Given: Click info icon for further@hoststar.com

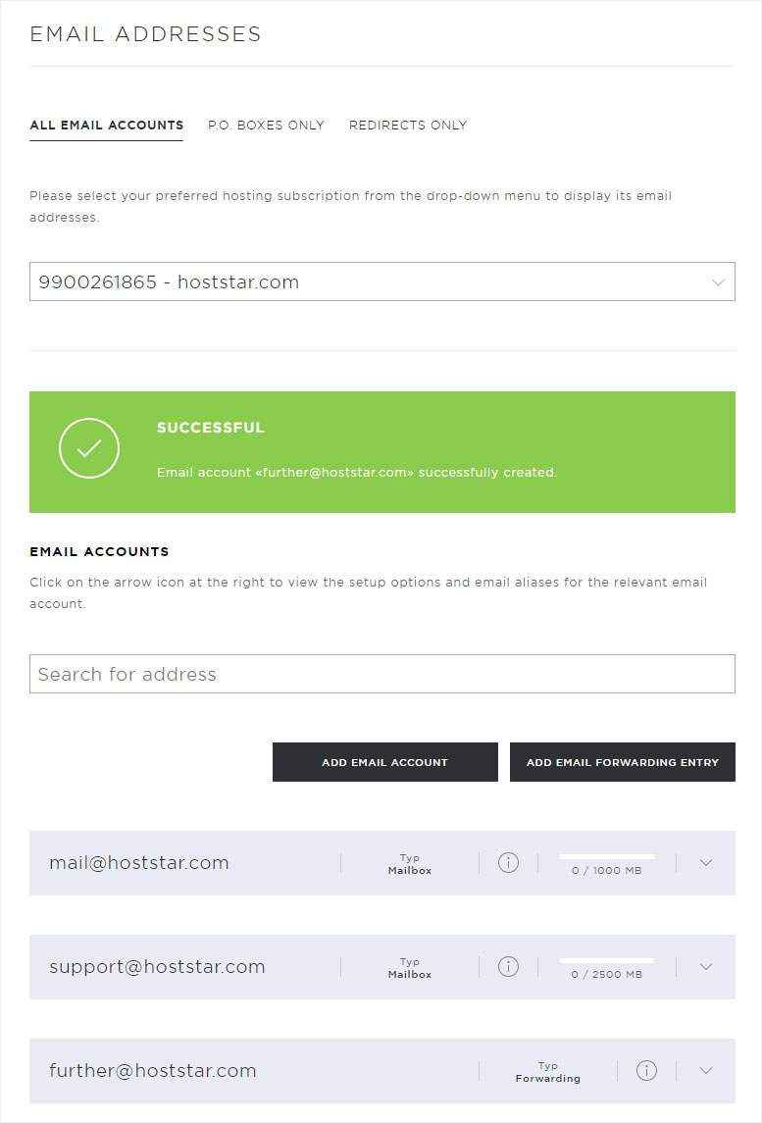Looking at the screenshot, I should [646, 1070].
